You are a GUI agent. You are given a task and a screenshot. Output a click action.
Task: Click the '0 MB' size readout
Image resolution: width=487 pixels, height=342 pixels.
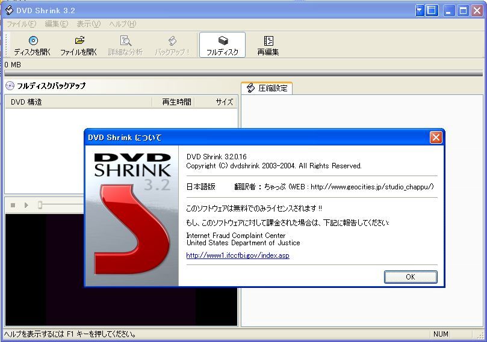point(13,65)
